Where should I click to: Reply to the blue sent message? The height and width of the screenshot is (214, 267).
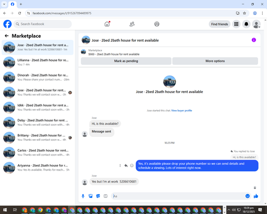coord(126,166)
